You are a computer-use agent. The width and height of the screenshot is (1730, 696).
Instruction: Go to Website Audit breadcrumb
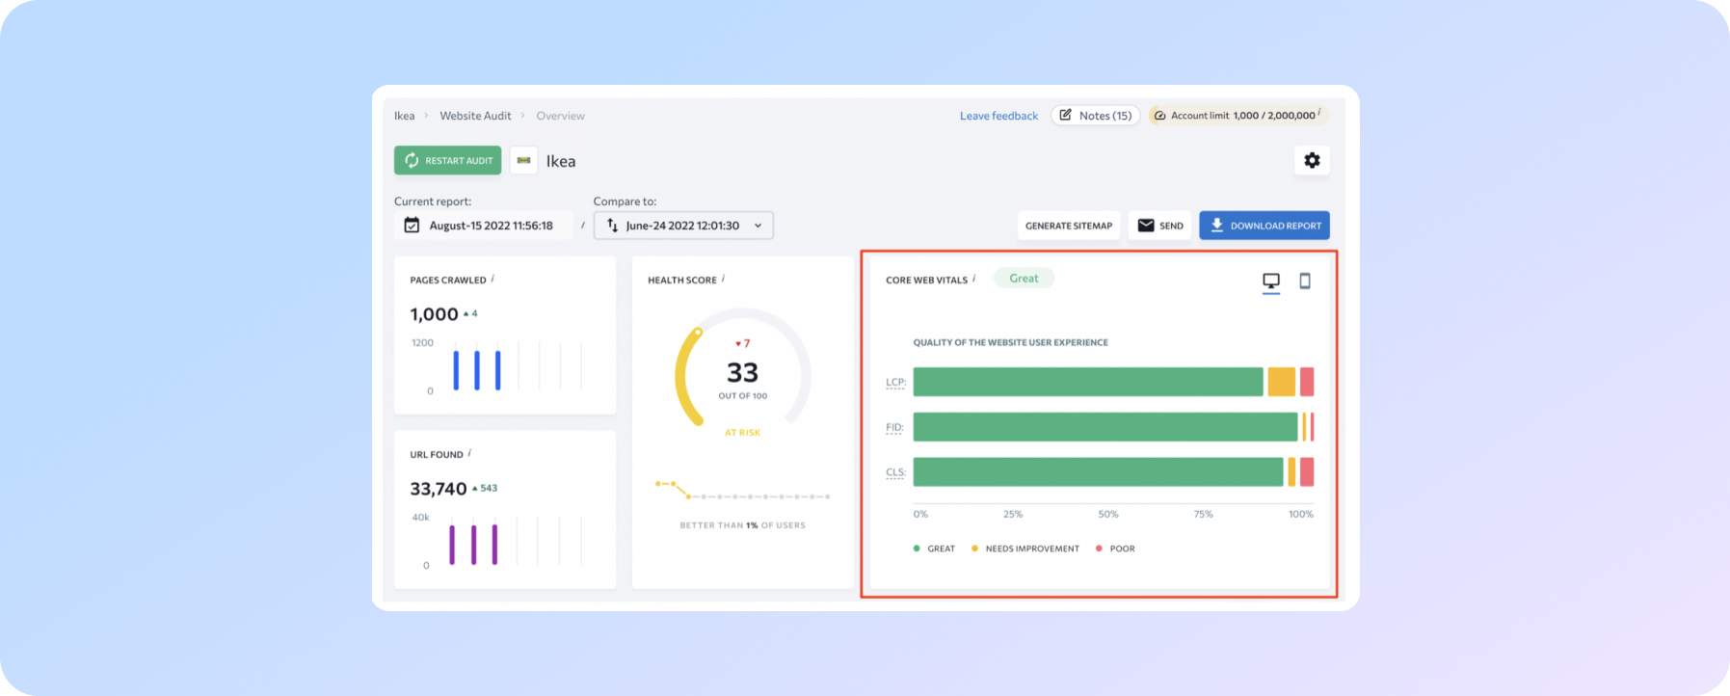click(475, 116)
